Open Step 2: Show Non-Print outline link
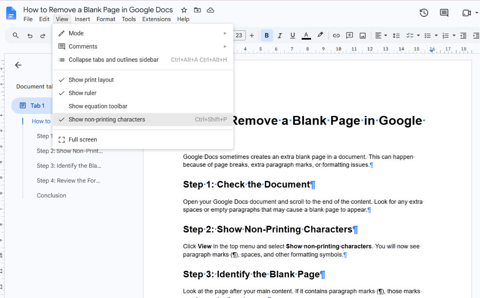 click(70, 151)
